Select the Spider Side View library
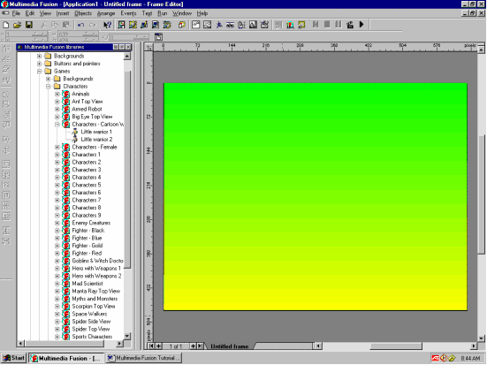The width and height of the screenshot is (487, 365). pyautogui.click(x=91, y=321)
